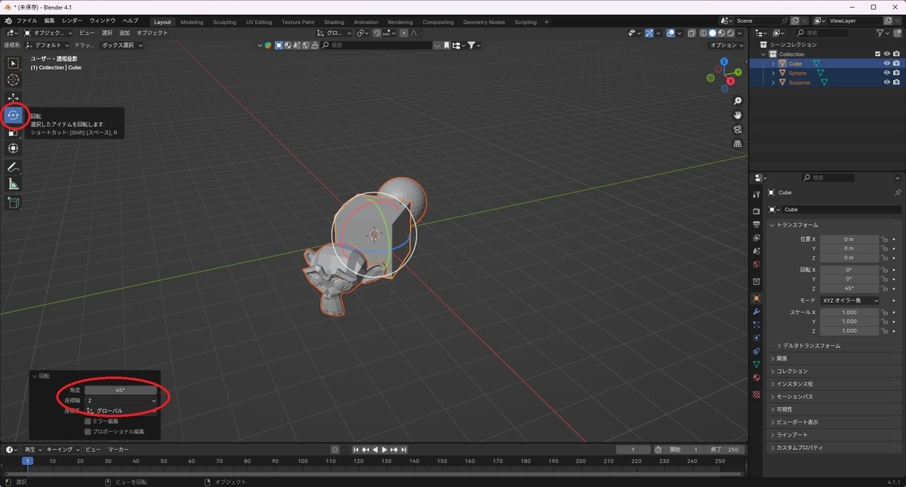Screen dimensions: 906x487
Task: Switch to the Sculpting workspace tab
Action: (x=224, y=22)
